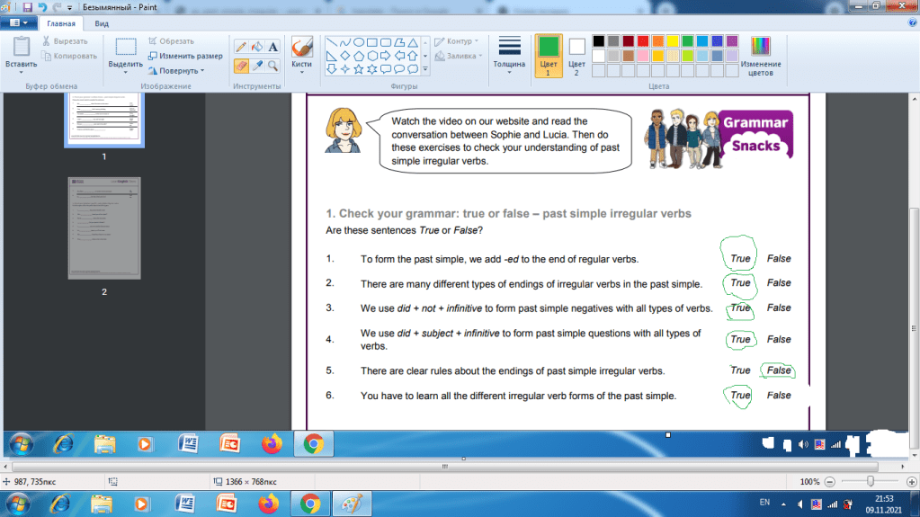Open the Толщина line thickness dropdown

point(510,55)
